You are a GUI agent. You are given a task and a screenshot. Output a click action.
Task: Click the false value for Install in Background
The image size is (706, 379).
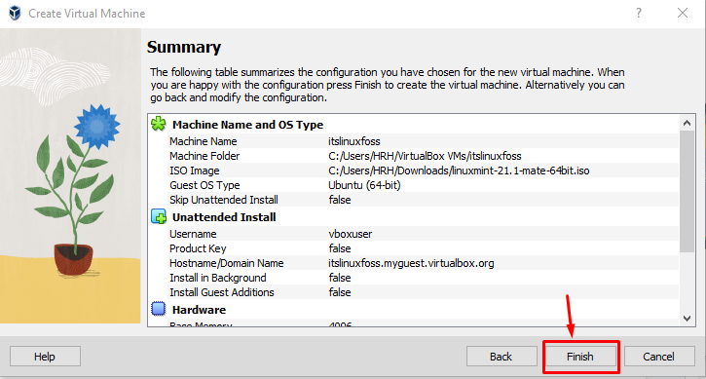[340, 278]
